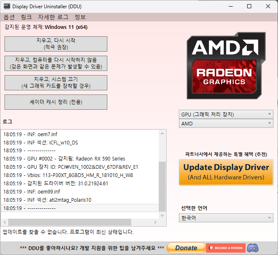Image resolution: width=278 pixels, height=255 pixels.
Task: Open the 옵션 menu
Action: click(x=9, y=17)
